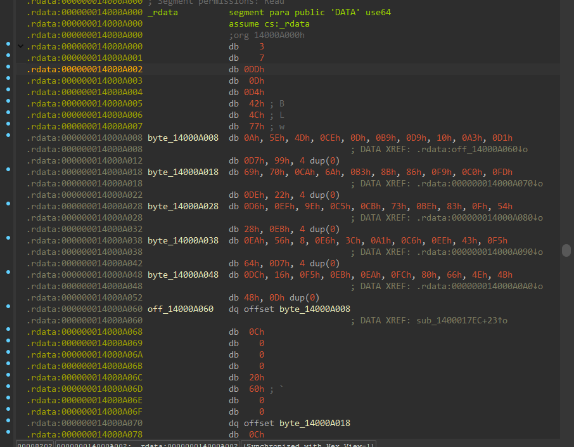Select the 42h byte value

(x=256, y=104)
